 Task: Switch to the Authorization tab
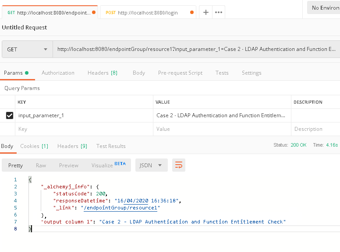58,73
